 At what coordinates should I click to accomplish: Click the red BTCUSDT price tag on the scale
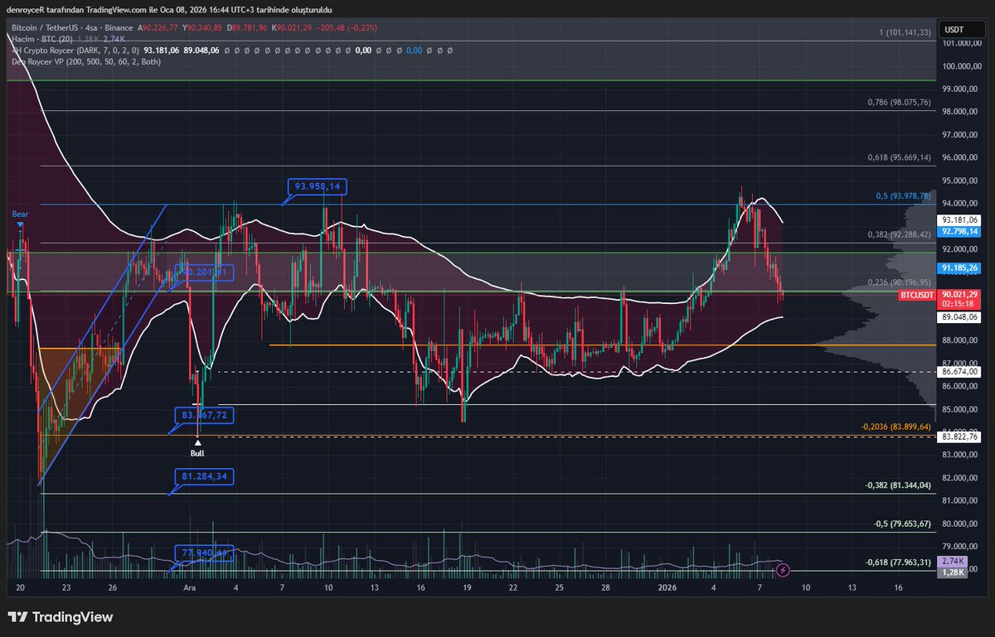(x=915, y=294)
